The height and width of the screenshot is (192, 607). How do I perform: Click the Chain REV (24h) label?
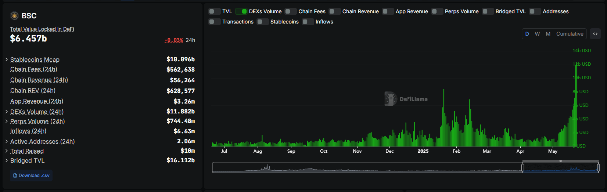(x=33, y=91)
